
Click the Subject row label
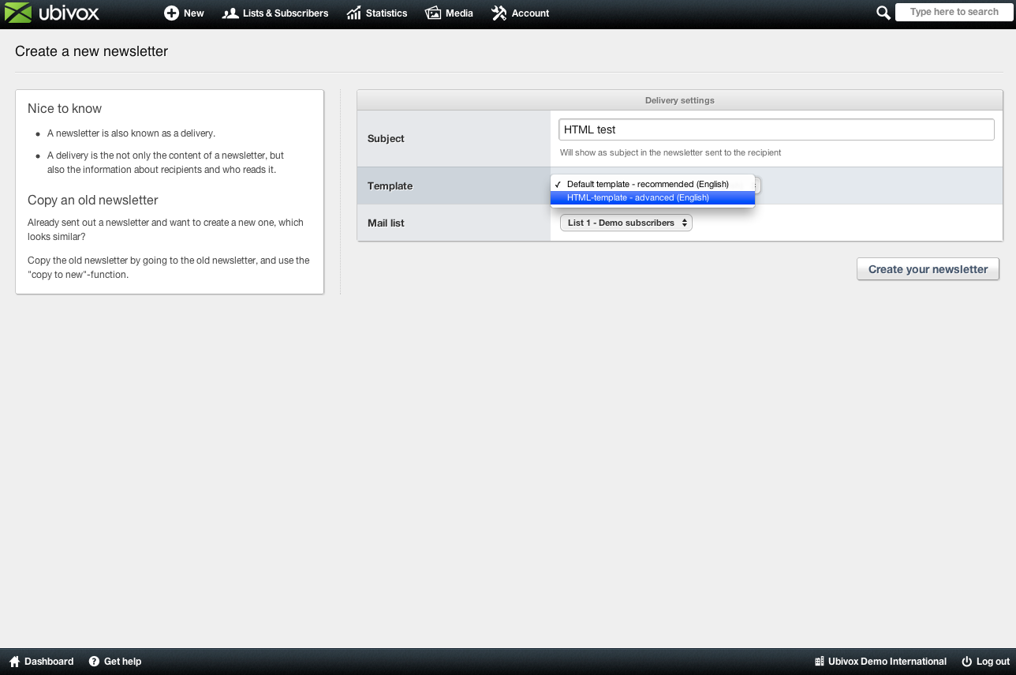click(x=386, y=139)
